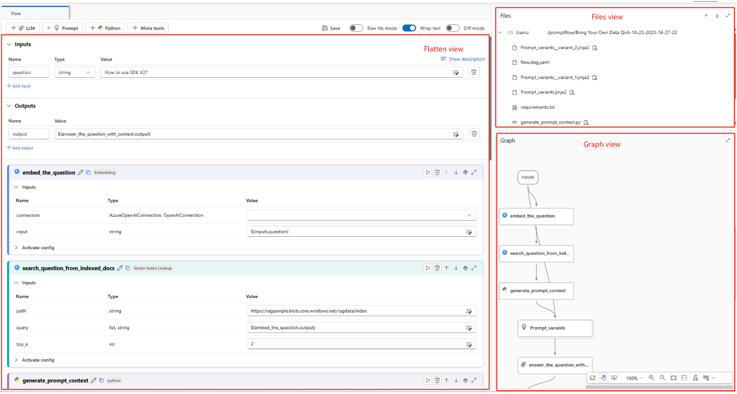Move search_question_from_indexed_docs node up
The height and width of the screenshot is (394, 737).
pos(447,268)
